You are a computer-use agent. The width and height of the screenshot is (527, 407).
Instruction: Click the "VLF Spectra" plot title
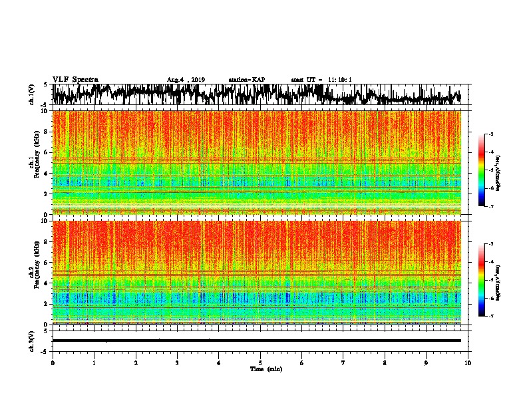pyautogui.click(x=75, y=80)
